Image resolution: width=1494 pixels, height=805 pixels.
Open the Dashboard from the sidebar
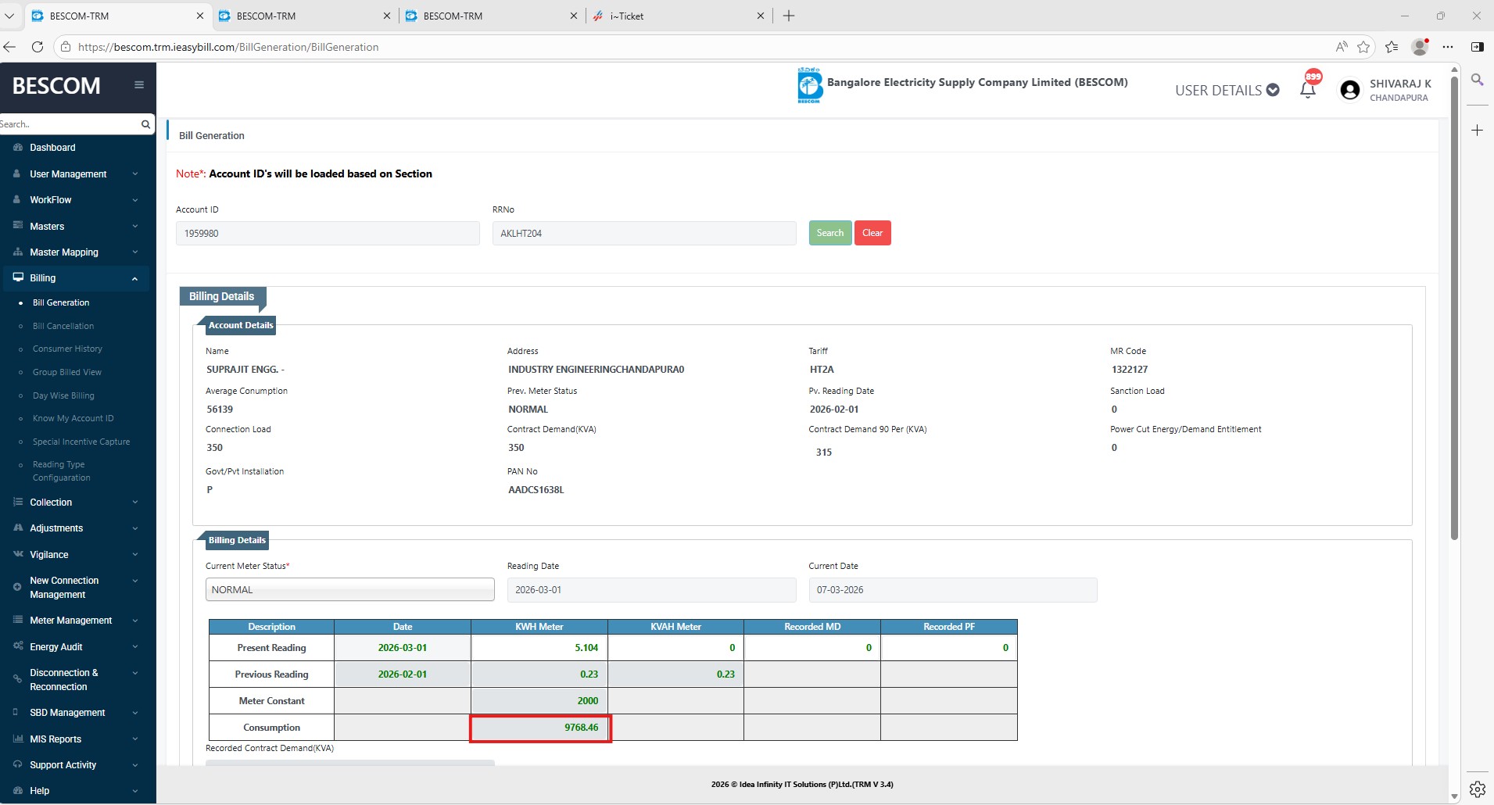(52, 148)
